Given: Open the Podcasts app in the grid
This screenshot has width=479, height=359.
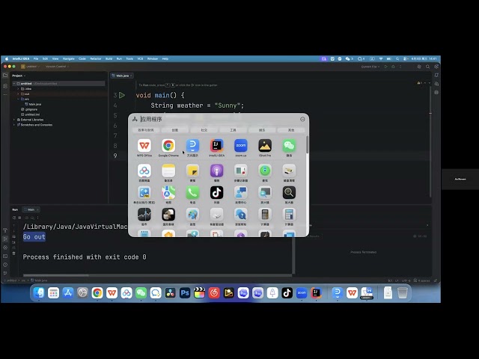Looking at the screenshot, I should click(216, 171).
